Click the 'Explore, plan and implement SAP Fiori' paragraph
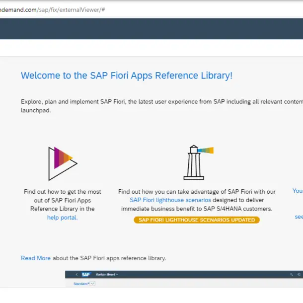 pos(162,106)
